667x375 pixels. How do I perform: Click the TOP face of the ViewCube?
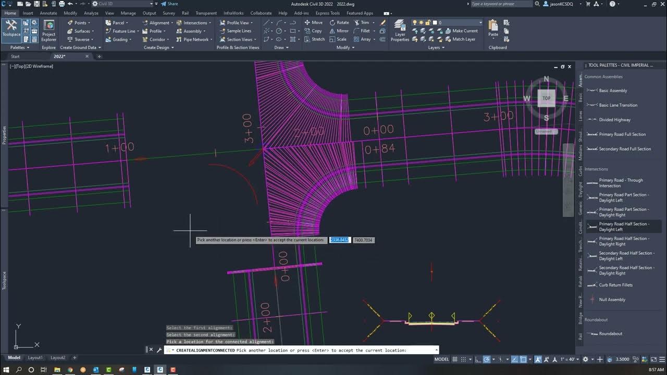coord(546,98)
